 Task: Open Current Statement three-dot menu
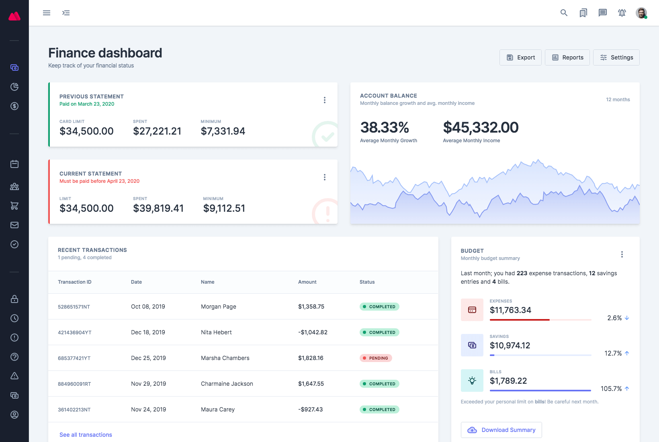click(x=325, y=177)
